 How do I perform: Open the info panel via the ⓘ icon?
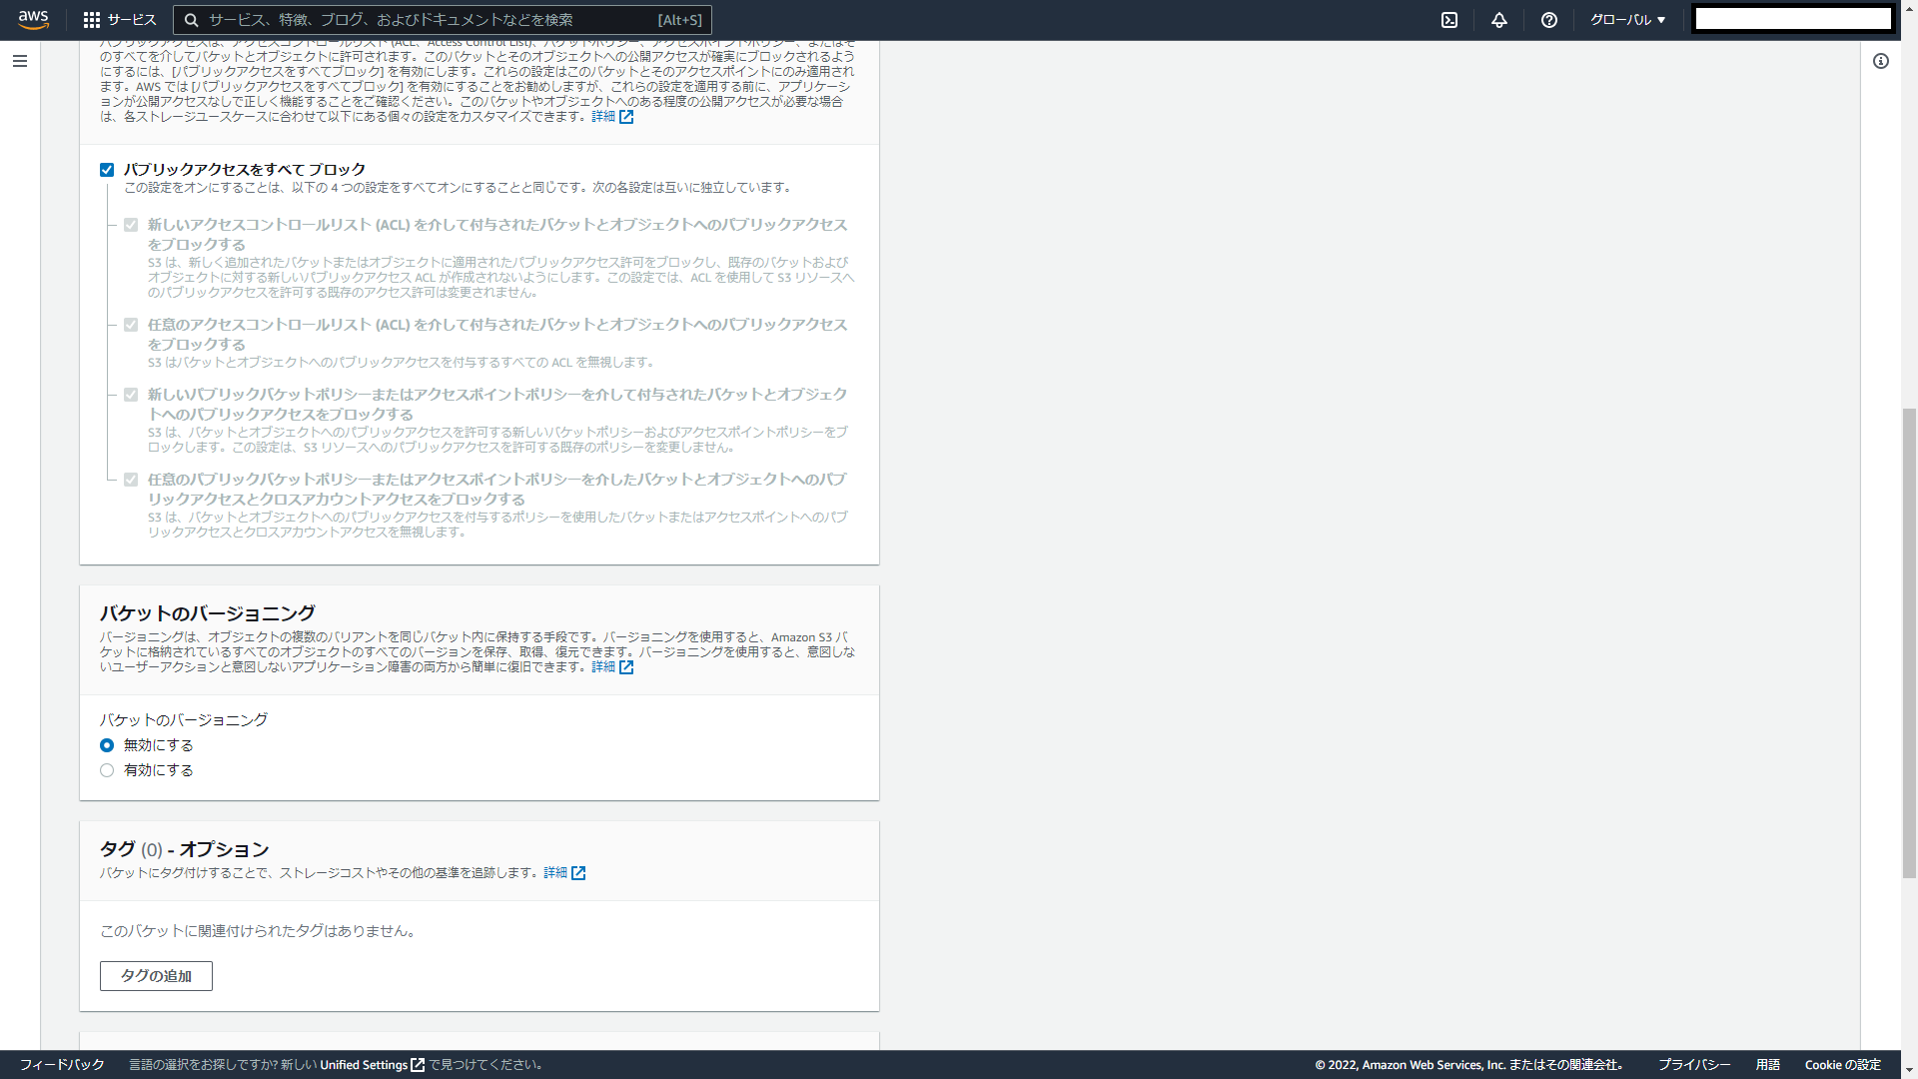click(1883, 61)
